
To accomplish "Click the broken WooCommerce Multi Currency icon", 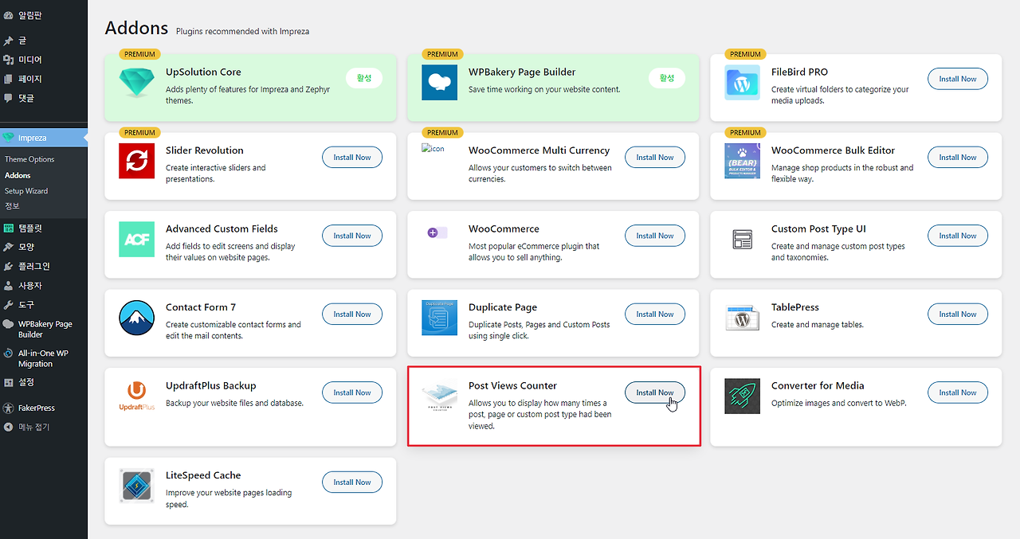I will (433, 148).
